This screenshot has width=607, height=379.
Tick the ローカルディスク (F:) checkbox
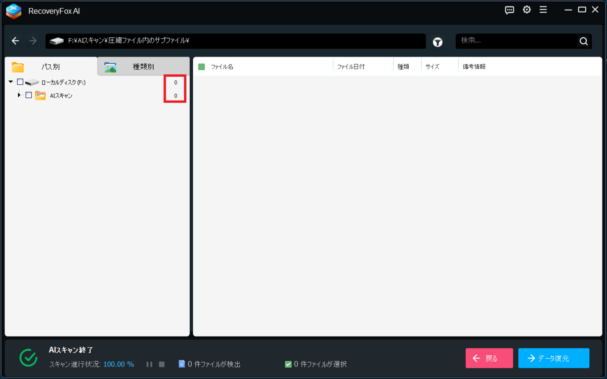click(20, 82)
